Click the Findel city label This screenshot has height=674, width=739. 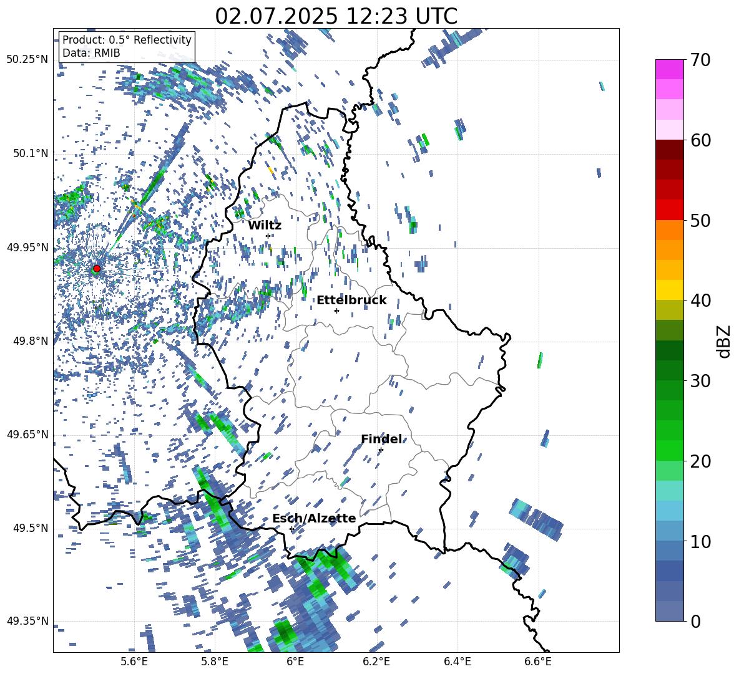pos(381,439)
